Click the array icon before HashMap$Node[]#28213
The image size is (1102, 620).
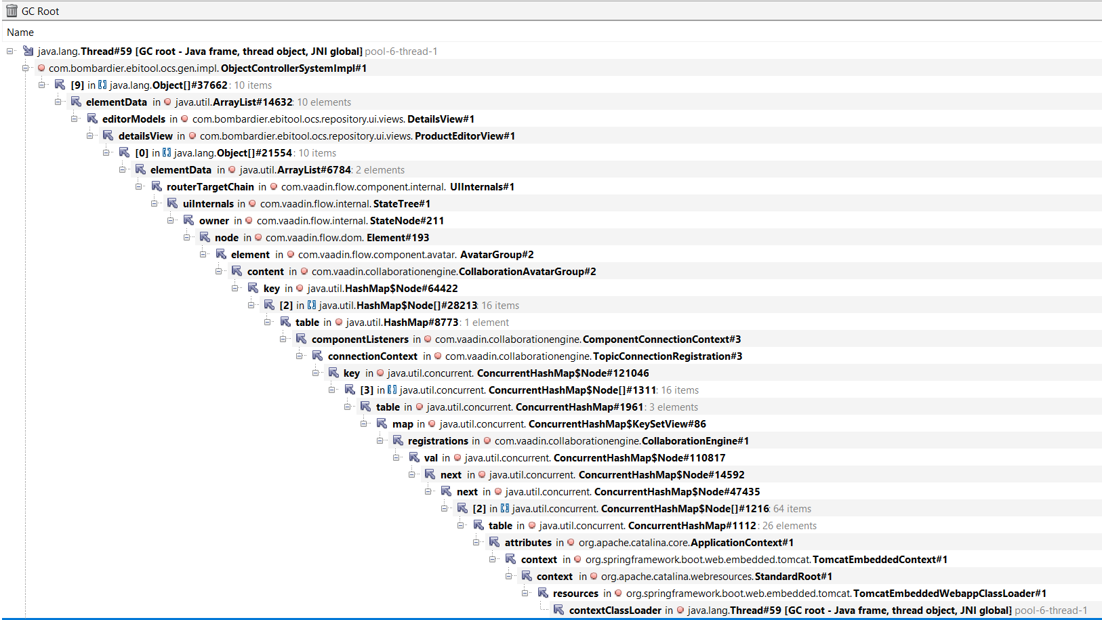pos(312,305)
